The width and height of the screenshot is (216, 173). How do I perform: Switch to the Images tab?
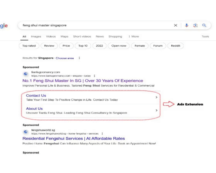point(36,37)
